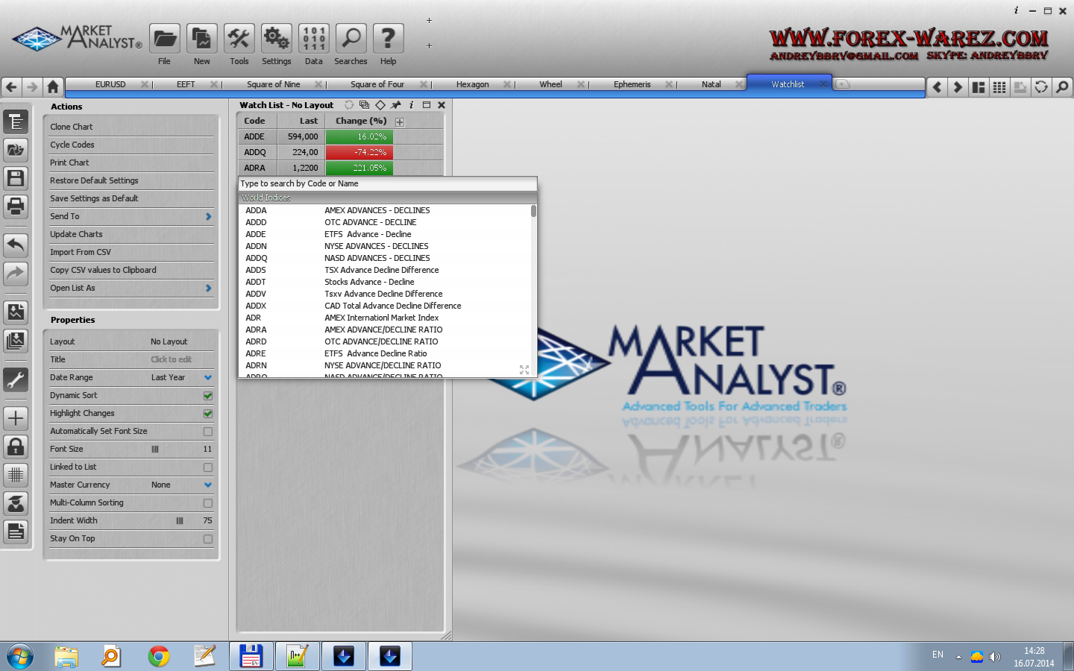Open the Data binary icon

point(314,39)
